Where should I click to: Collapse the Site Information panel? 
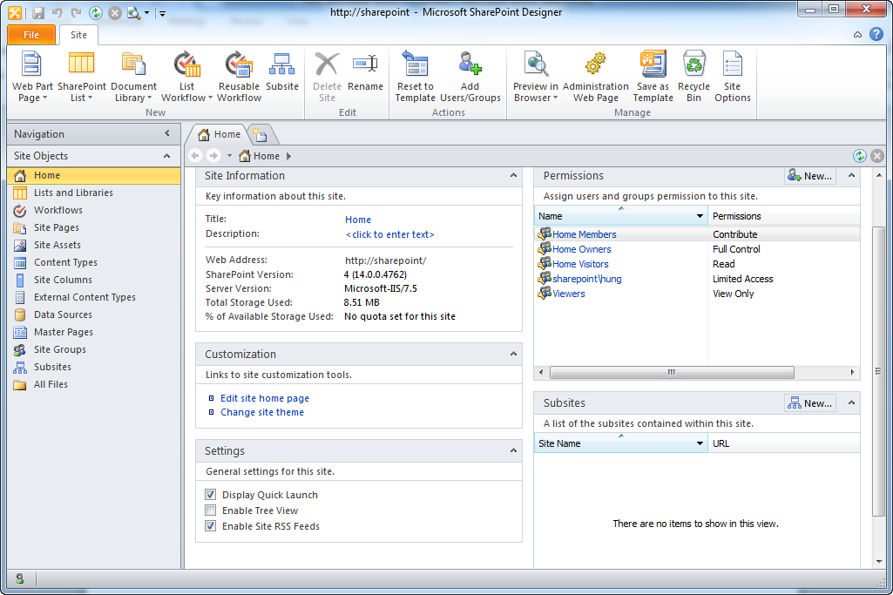[513, 175]
